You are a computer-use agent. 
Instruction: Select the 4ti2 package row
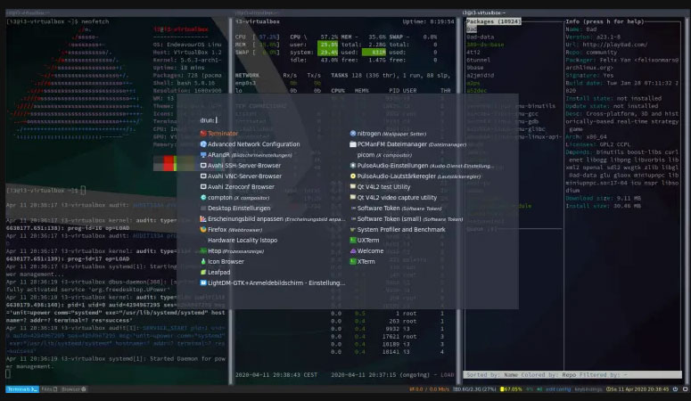(473, 53)
